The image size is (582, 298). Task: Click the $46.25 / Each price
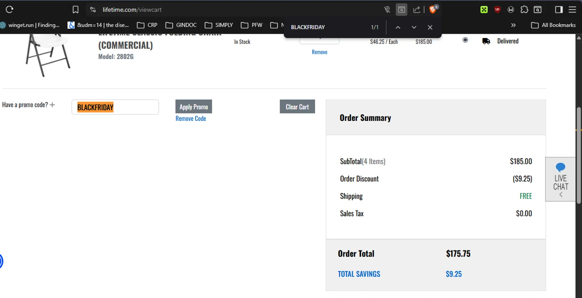point(384,42)
